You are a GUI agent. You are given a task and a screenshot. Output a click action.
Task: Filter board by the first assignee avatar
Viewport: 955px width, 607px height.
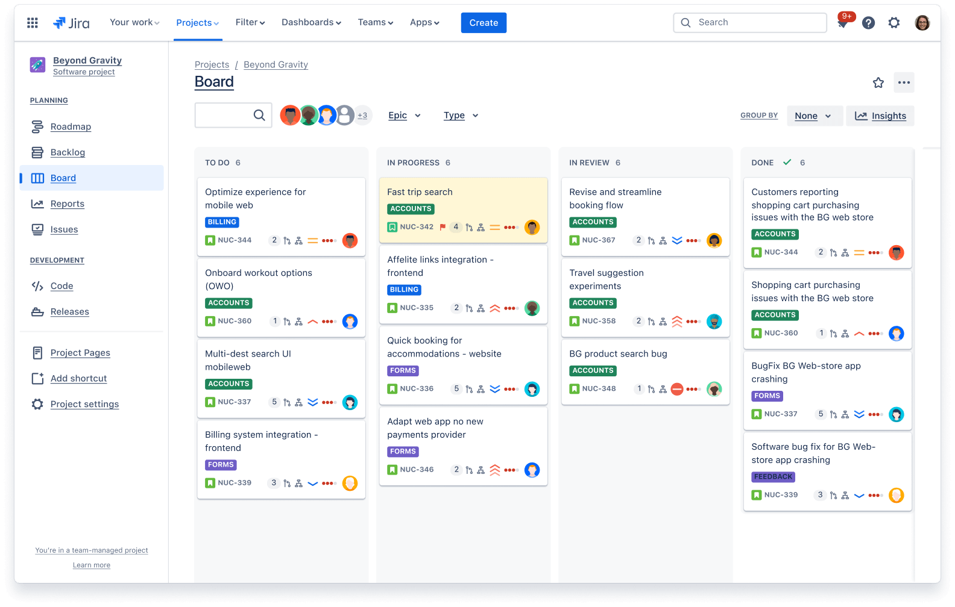pos(290,115)
